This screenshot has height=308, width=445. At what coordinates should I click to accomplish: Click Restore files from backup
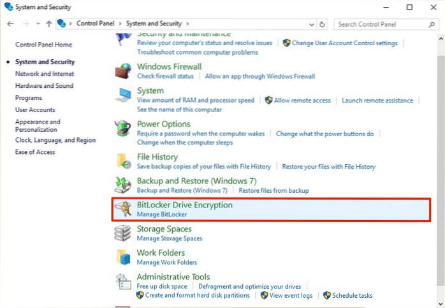click(274, 190)
